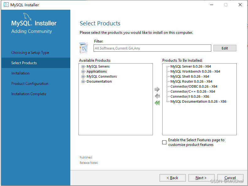
Task: Select Applications in Available Products
Action: coord(97,71)
